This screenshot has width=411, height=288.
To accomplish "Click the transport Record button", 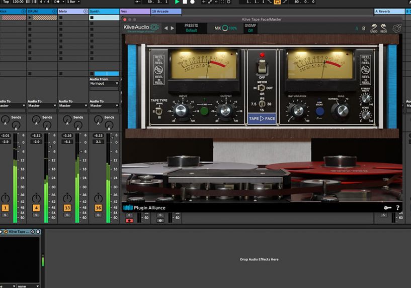I will [192, 2].
